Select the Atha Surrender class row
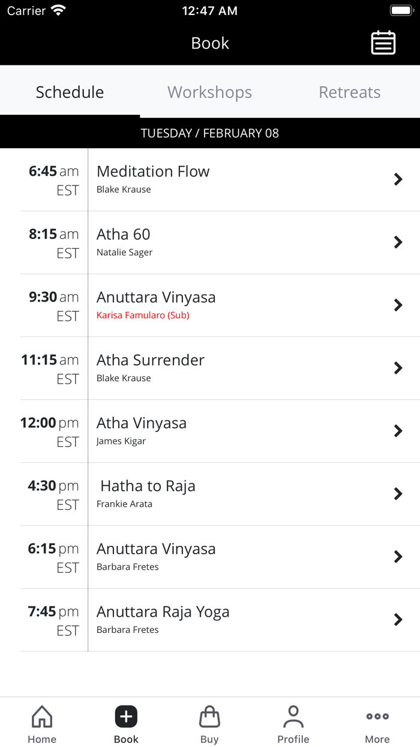Image resolution: width=420 pixels, height=747 pixels. 210,367
